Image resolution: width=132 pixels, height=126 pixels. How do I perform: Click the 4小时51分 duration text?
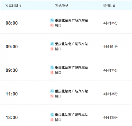click(110, 47)
